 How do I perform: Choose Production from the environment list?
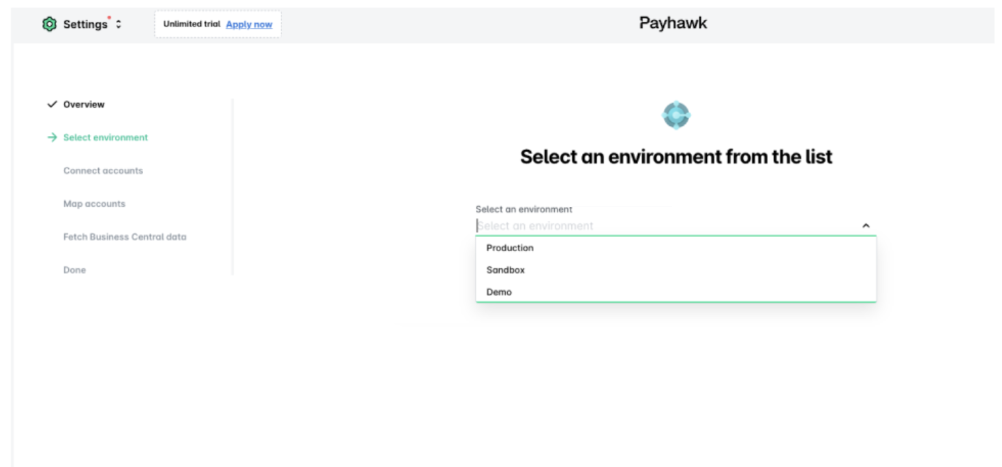(675, 248)
